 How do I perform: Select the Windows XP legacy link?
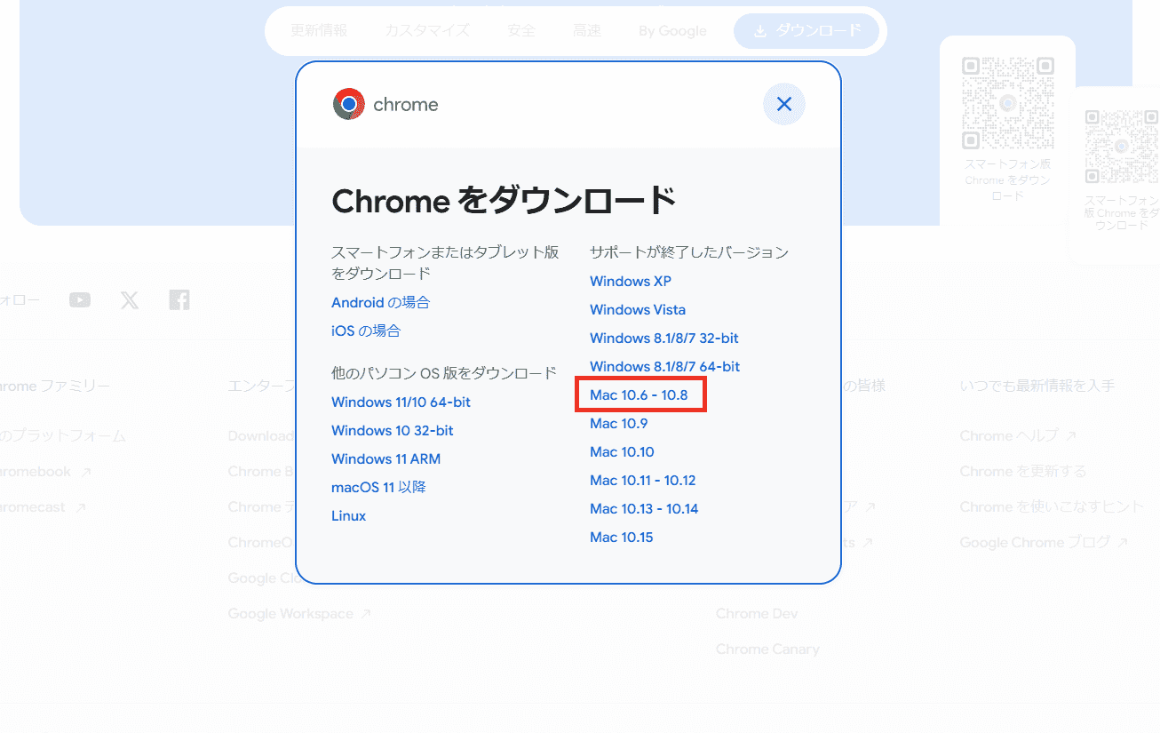(x=631, y=281)
